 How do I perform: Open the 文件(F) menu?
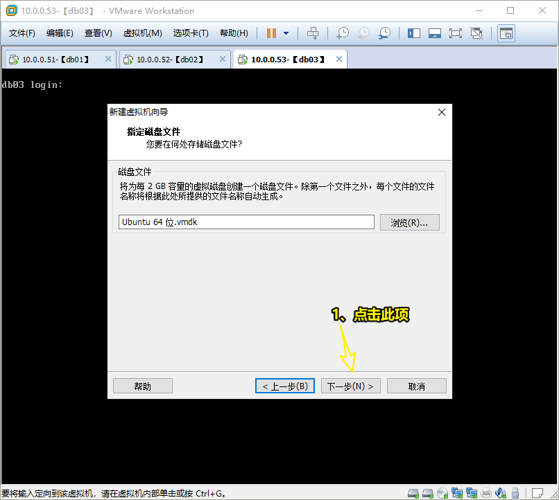point(22,33)
